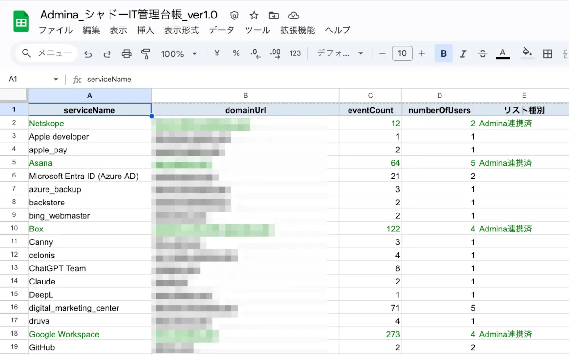This screenshot has width=569, height=355.
Task: Open the cell borders tool
Action: (x=548, y=53)
